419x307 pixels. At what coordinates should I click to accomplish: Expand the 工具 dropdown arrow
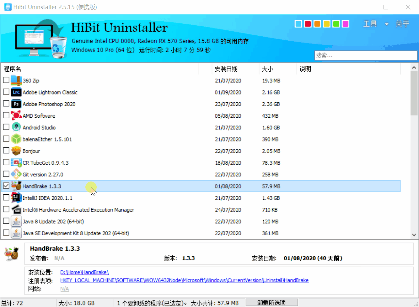pos(386,24)
